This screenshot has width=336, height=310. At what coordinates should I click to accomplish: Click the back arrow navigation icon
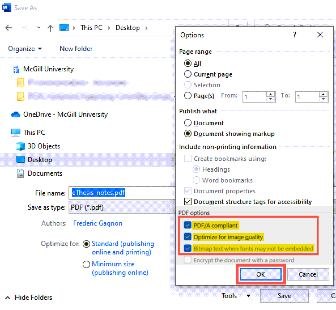click(x=9, y=28)
